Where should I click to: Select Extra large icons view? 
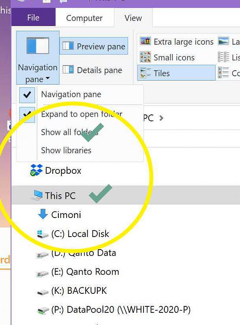pos(176,42)
